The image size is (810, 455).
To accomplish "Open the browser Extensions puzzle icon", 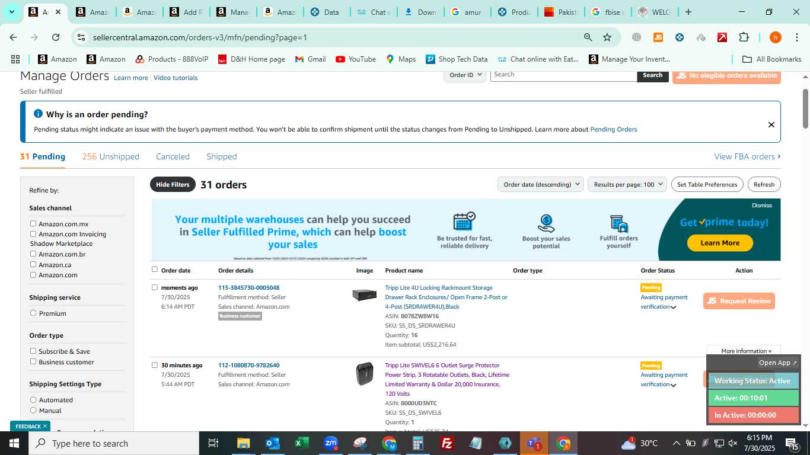I will [x=744, y=37].
